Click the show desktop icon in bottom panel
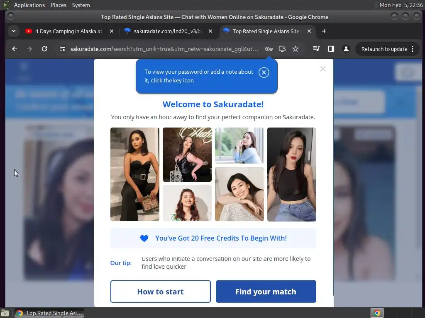The width and height of the screenshot is (425, 318). pos(5,313)
